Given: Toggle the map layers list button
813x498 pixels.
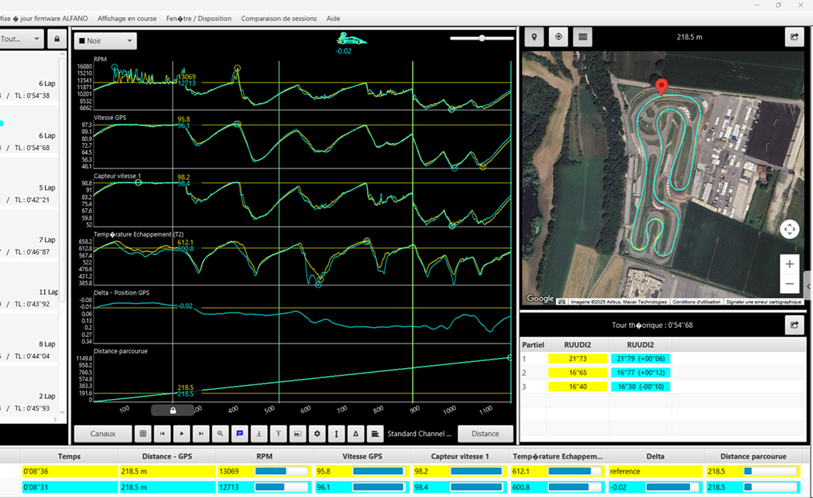Looking at the screenshot, I should point(582,36).
